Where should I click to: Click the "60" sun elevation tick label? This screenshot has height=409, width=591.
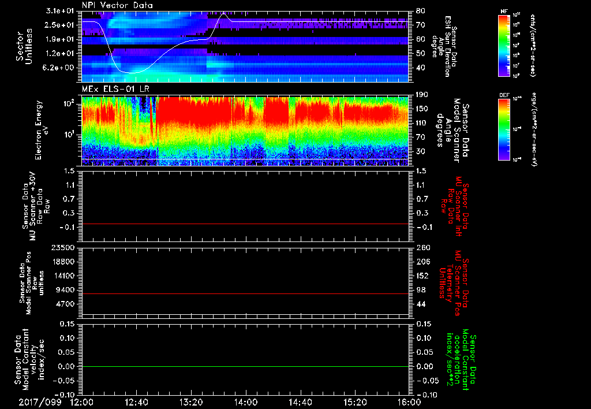pyautogui.click(x=421, y=39)
